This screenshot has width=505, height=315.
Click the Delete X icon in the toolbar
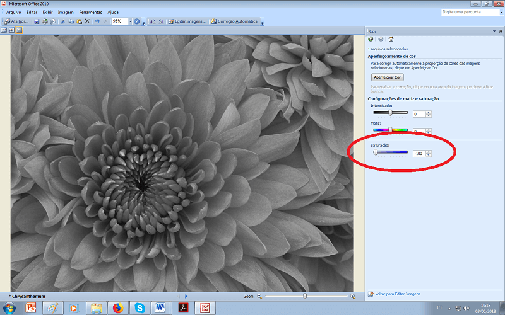point(87,21)
